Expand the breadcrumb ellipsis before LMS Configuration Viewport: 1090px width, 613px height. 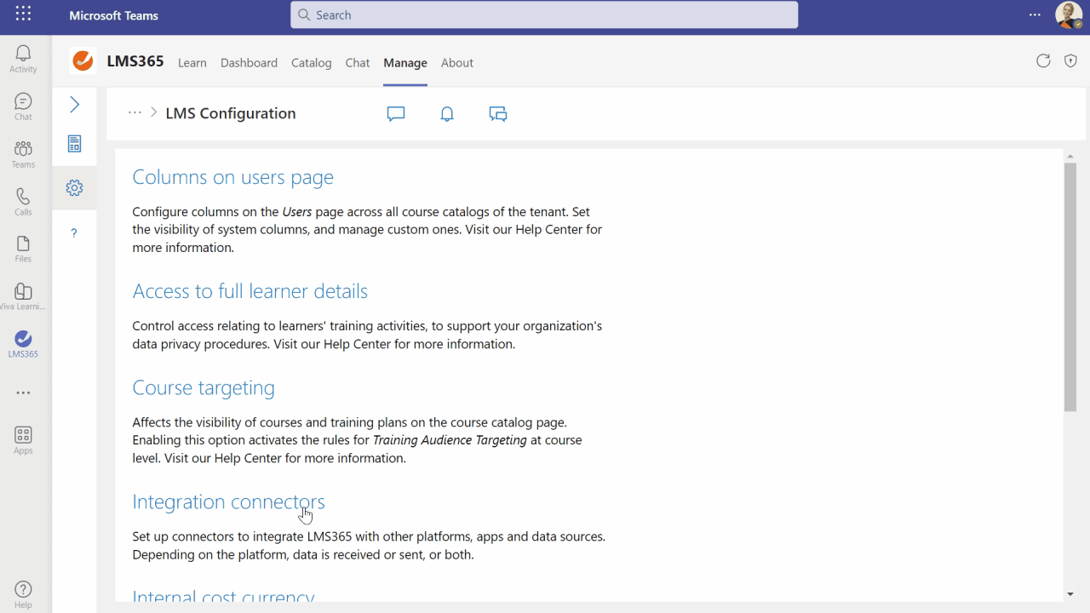tap(135, 112)
